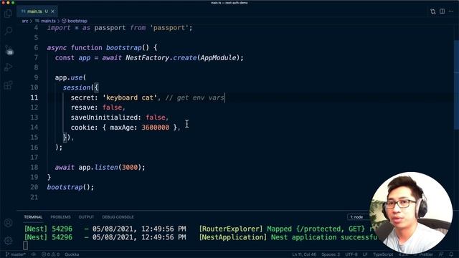Open the editor More Actions ellipsis
This screenshot has width=459, height=258.
click(451, 11)
